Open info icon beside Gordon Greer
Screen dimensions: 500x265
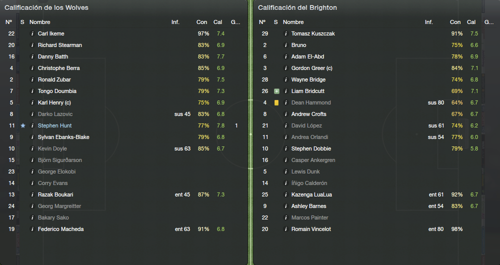coord(285,68)
